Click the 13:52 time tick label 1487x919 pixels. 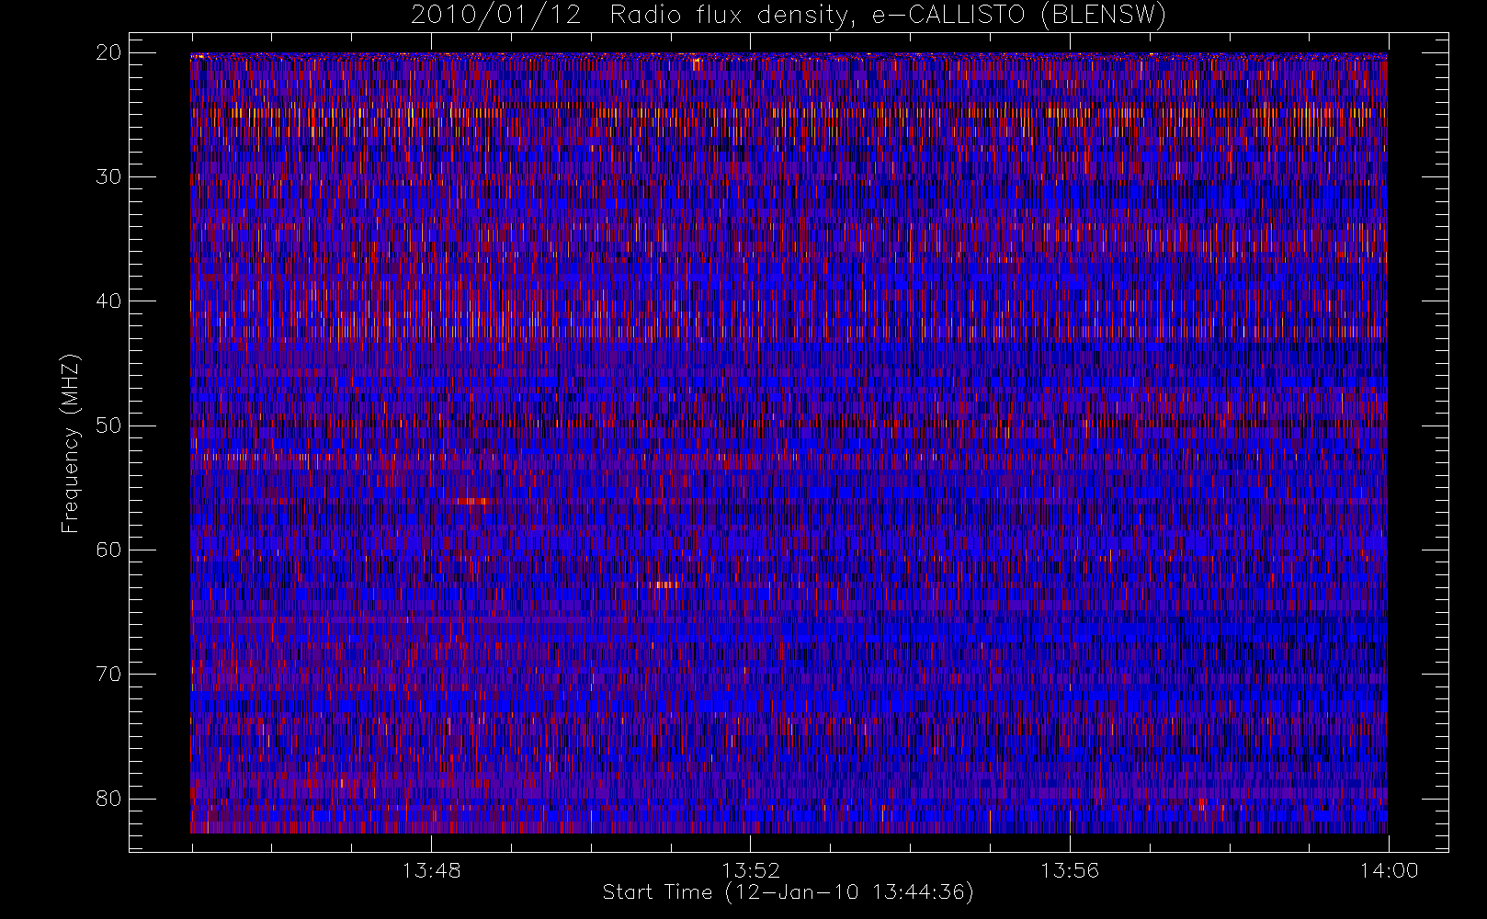tap(750, 870)
